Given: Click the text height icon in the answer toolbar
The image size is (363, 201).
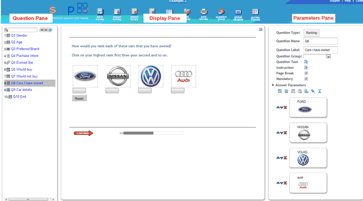Looking at the screenshot, I should pos(320,91).
